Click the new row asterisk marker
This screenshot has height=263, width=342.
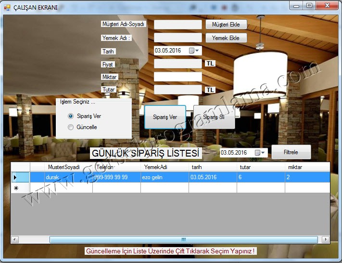(x=16, y=188)
